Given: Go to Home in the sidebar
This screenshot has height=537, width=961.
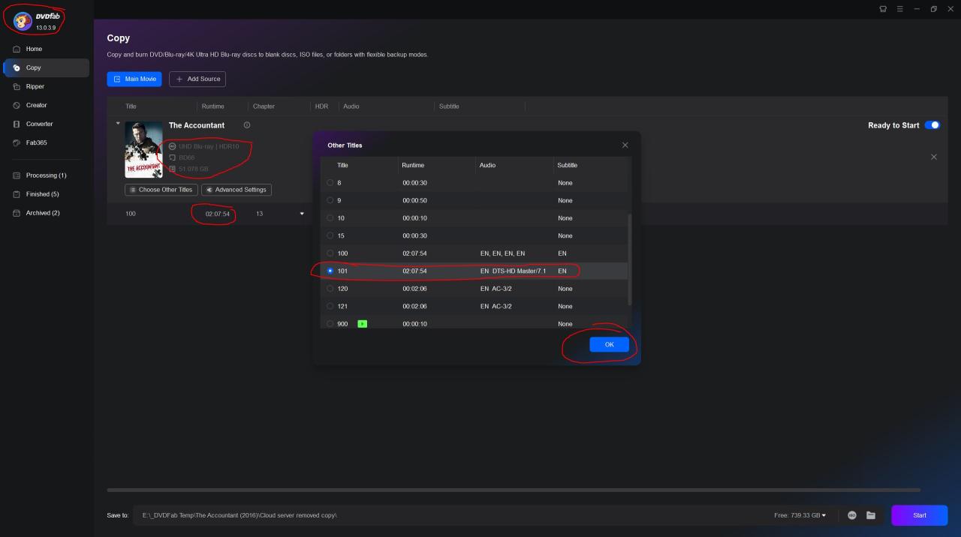Looking at the screenshot, I should pos(46,49).
